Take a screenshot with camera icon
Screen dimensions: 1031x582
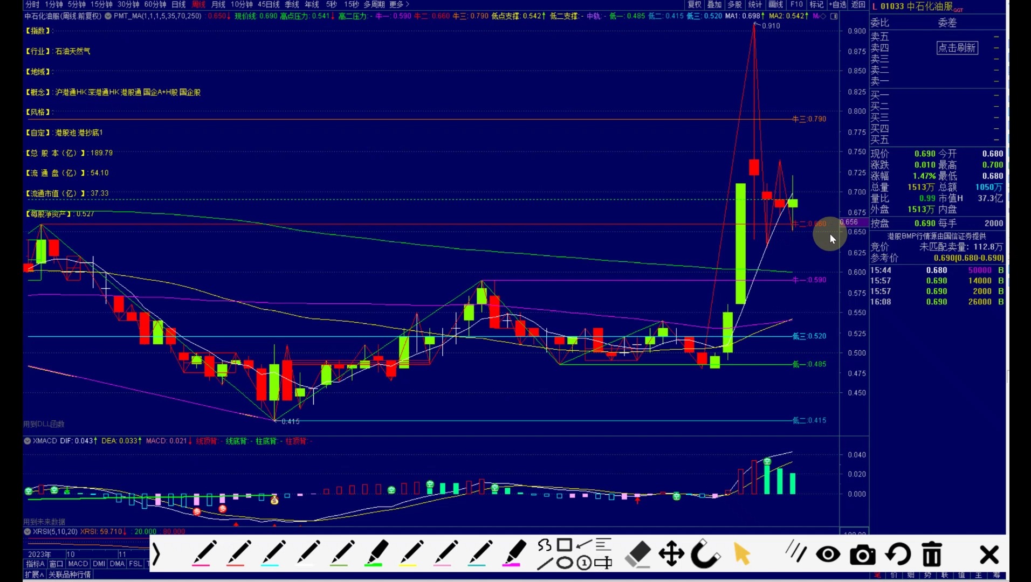pyautogui.click(x=863, y=555)
